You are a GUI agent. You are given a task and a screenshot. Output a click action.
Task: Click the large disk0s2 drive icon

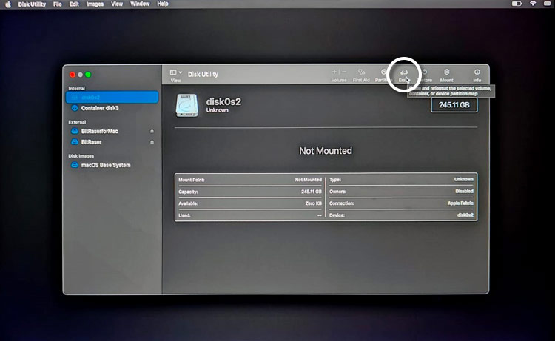click(187, 106)
